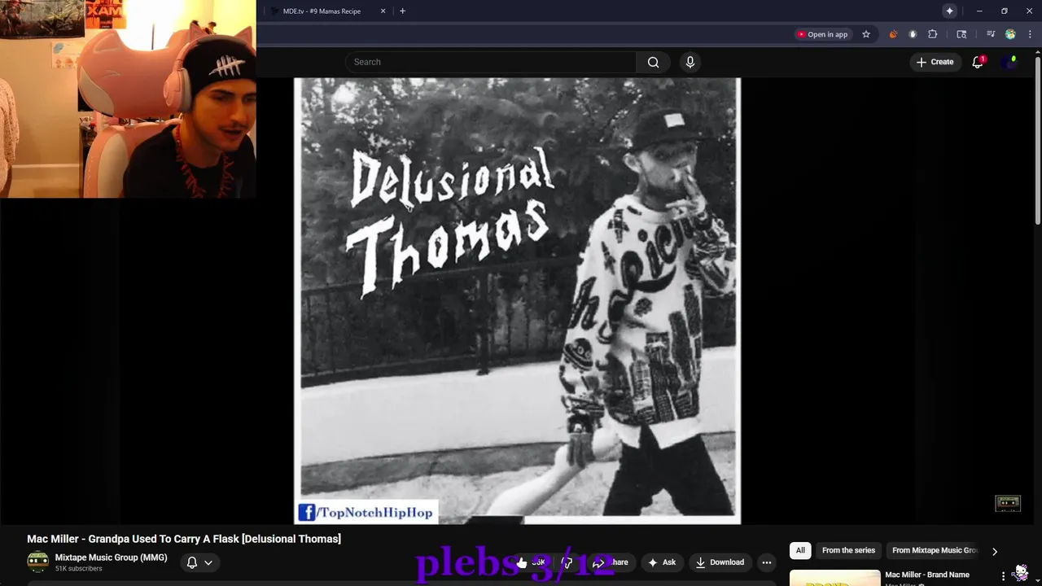Viewport: 1042px width, 586px height.
Task: Toggle subscription notification bell dropdown
Action: click(199, 562)
